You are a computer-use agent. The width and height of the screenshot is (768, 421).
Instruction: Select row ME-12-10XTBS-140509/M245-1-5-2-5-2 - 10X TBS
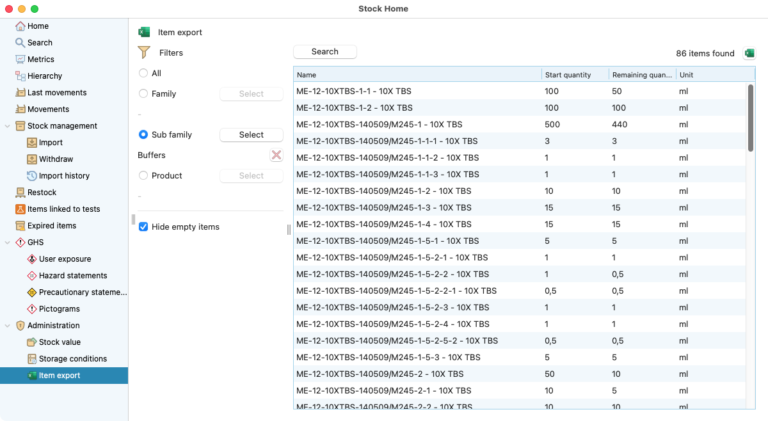(520, 341)
